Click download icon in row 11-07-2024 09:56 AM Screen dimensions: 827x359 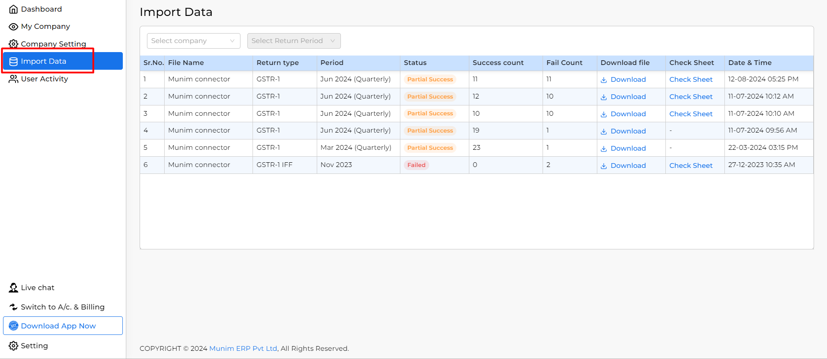pyautogui.click(x=604, y=131)
